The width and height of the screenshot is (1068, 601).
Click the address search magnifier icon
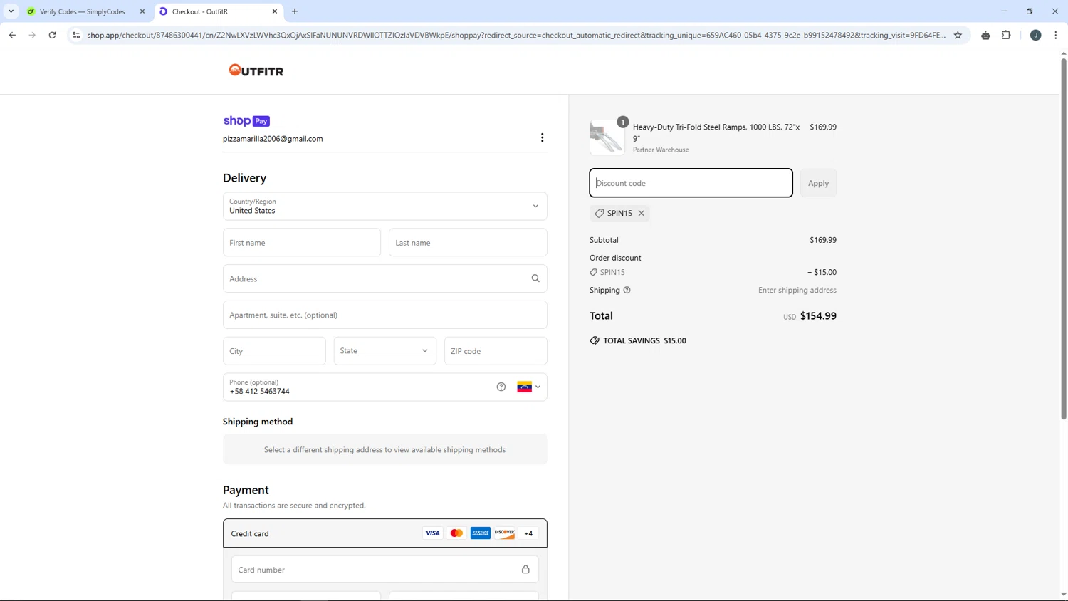(x=535, y=278)
